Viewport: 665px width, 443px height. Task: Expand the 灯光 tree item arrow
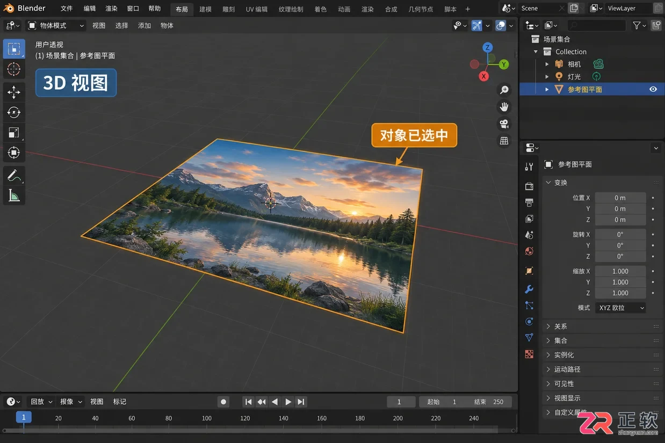(x=547, y=77)
